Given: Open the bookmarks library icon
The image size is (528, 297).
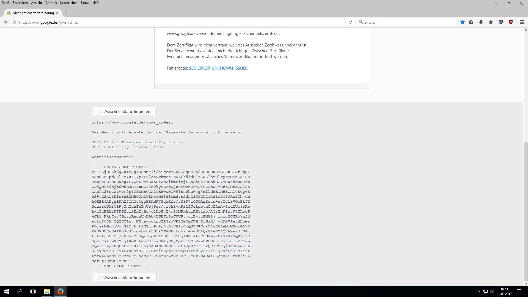Looking at the screenshot, I should pos(471,22).
